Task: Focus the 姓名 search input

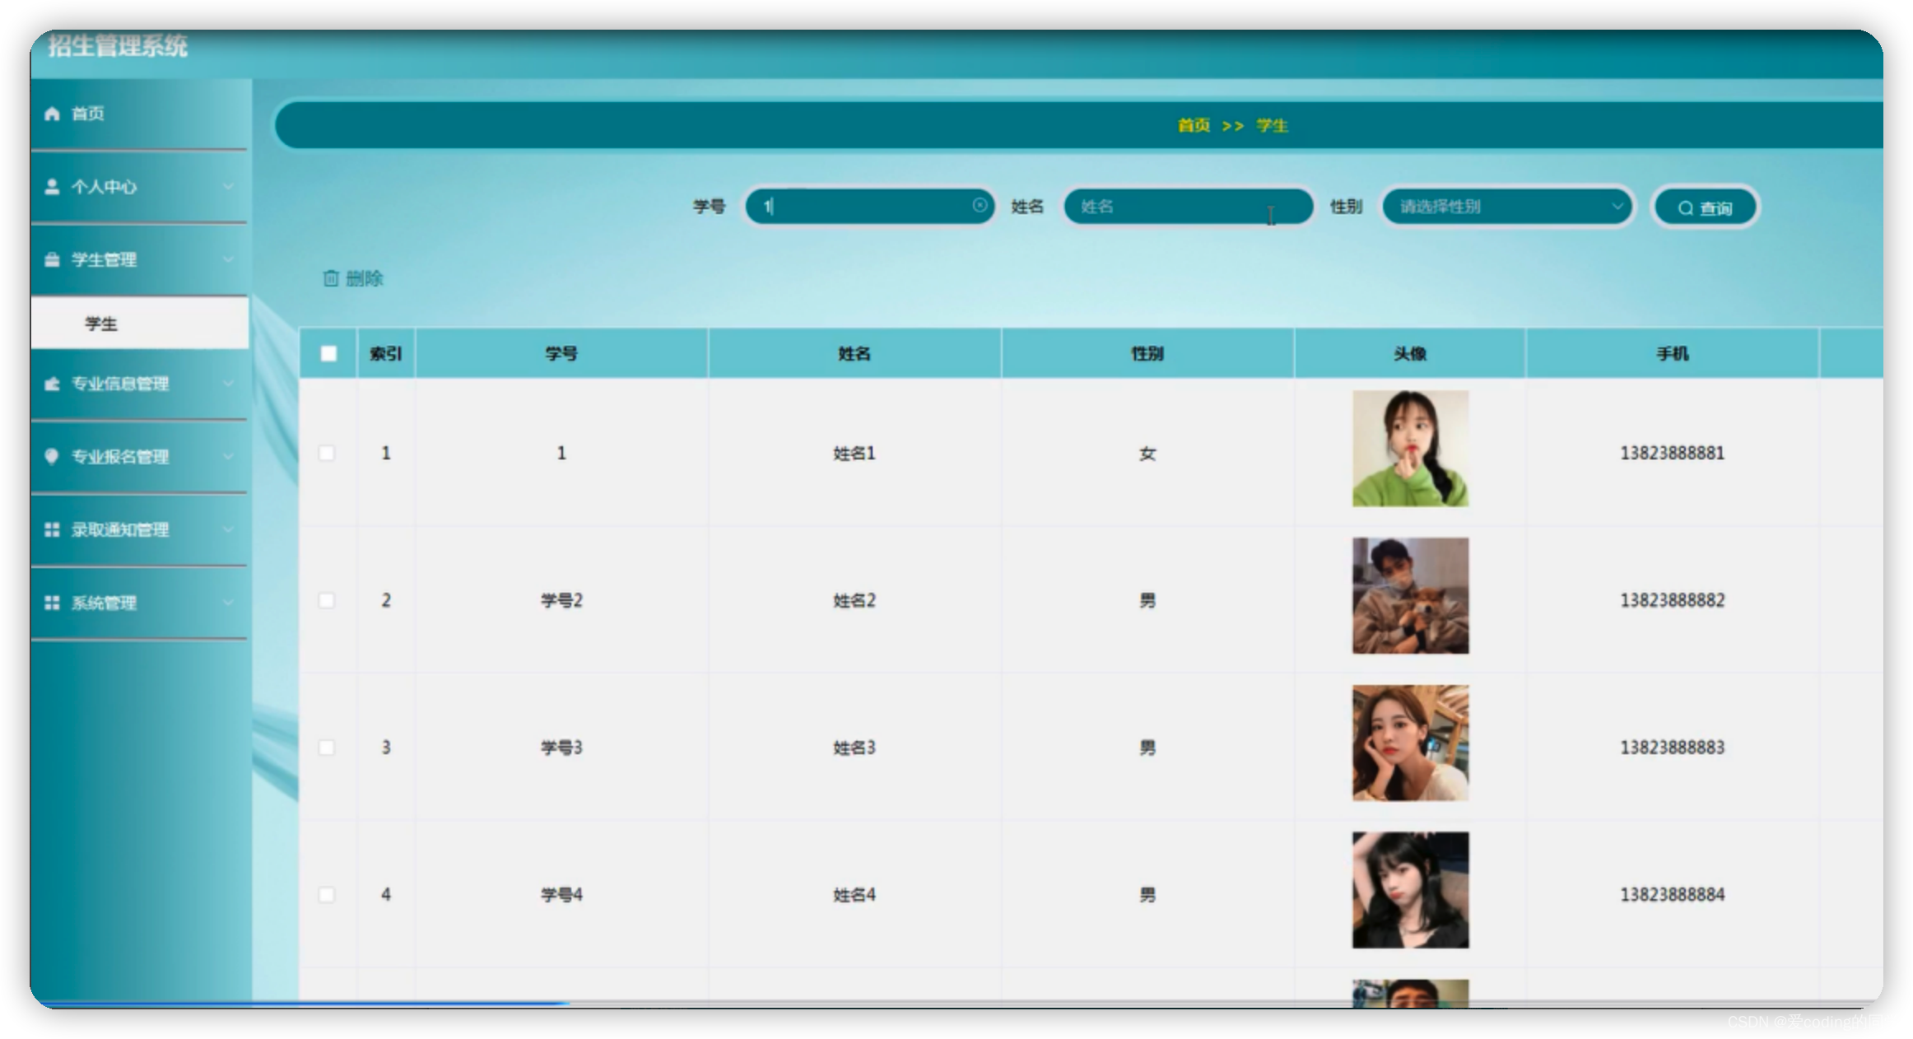Action: [x=1188, y=206]
